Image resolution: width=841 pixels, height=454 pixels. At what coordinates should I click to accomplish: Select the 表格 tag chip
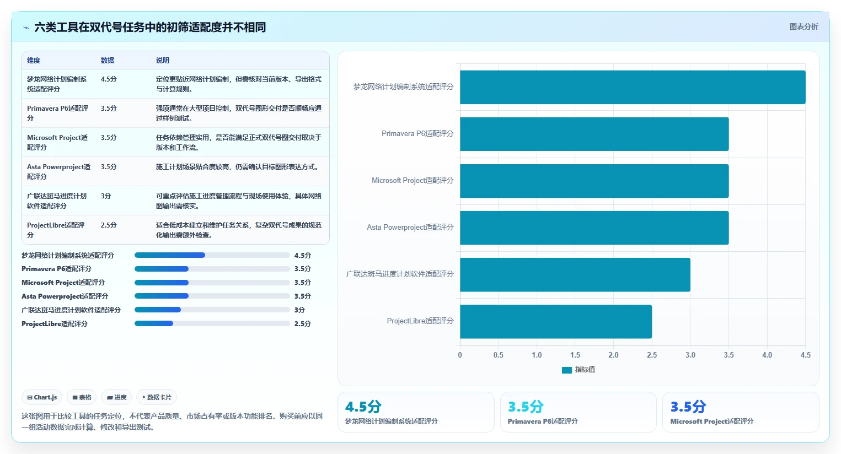point(82,397)
